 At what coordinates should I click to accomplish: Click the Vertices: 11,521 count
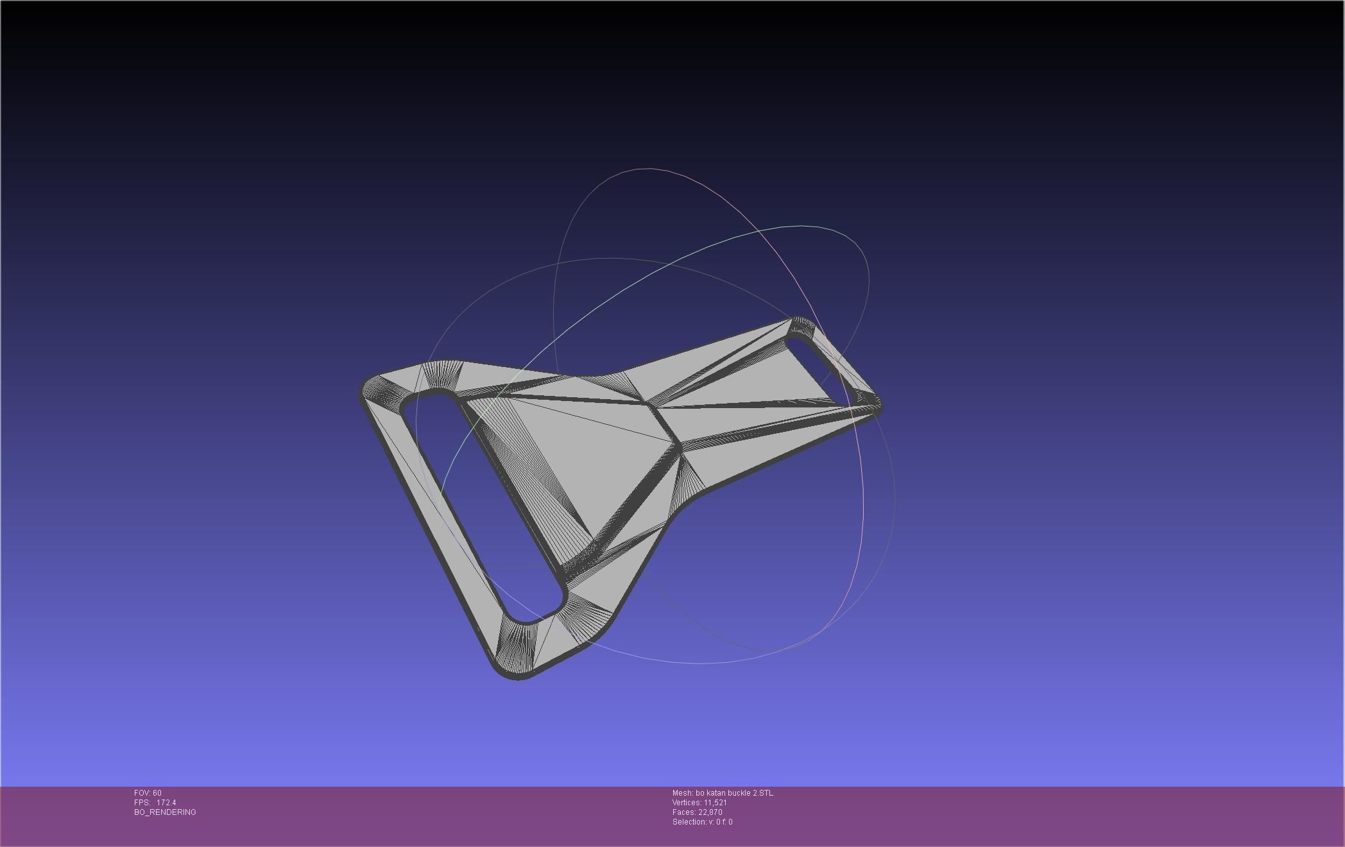click(699, 803)
